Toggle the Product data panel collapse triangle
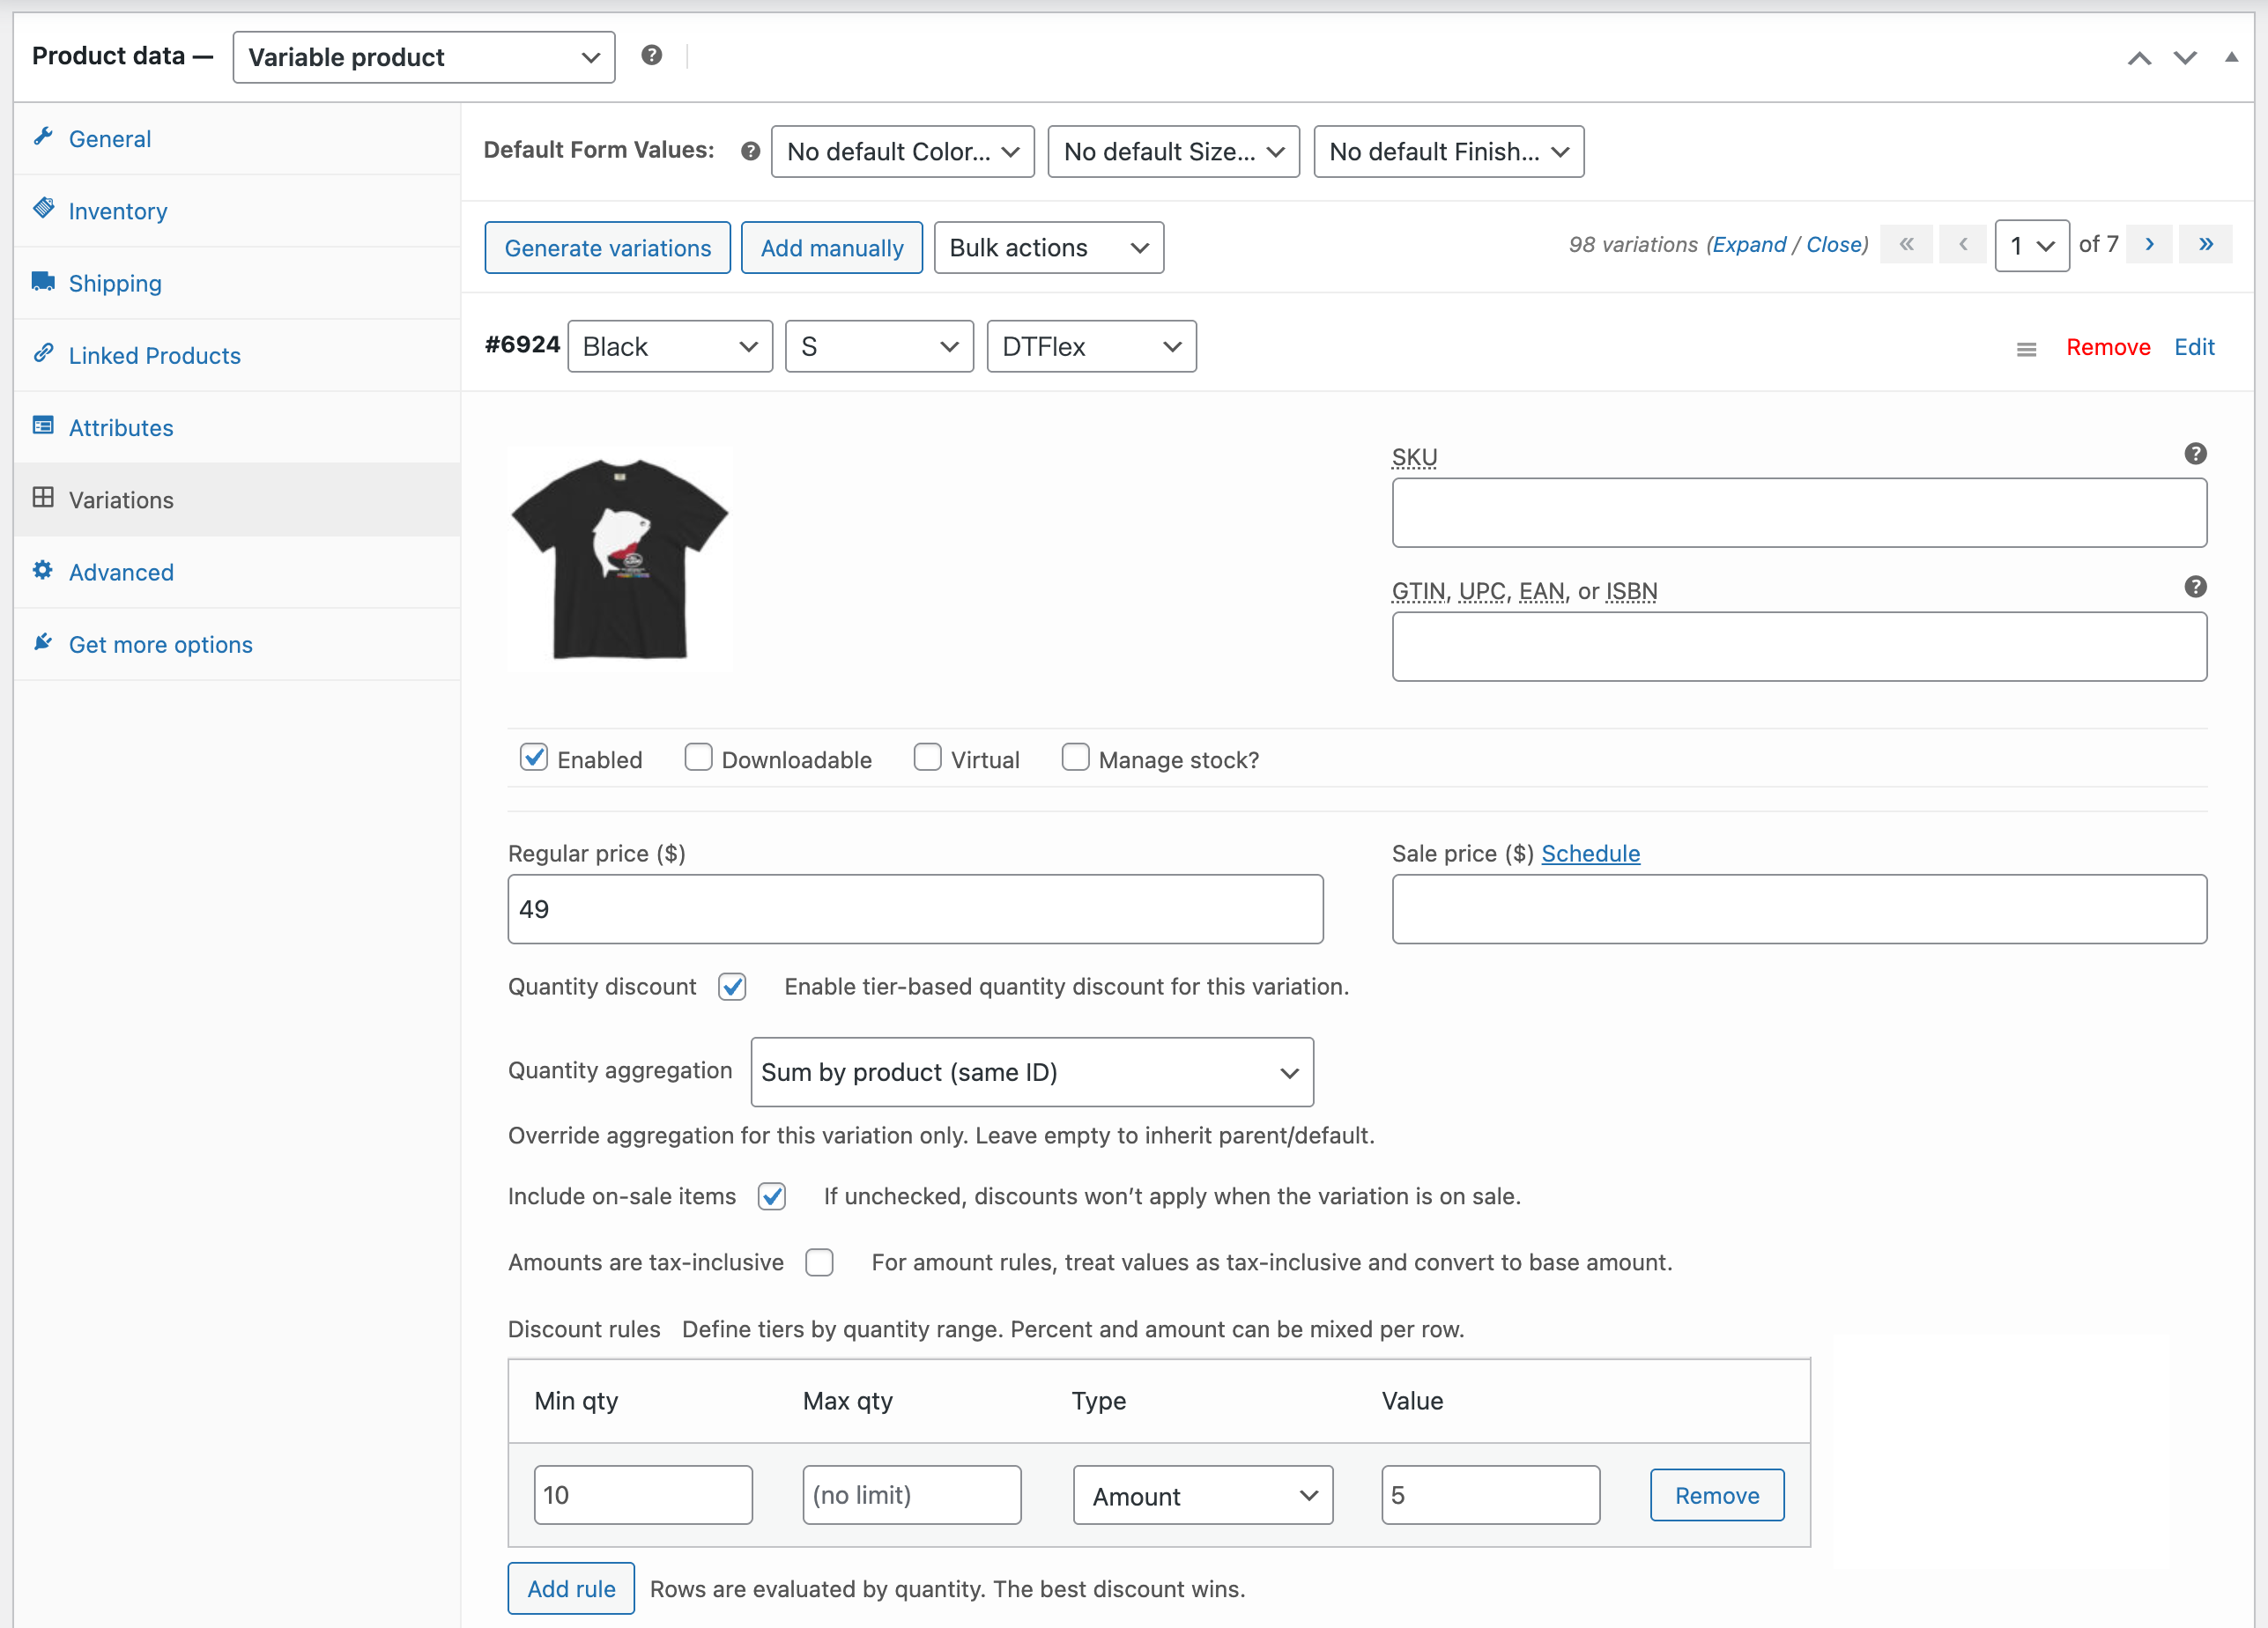This screenshot has height=1628, width=2268. pos(2231,57)
